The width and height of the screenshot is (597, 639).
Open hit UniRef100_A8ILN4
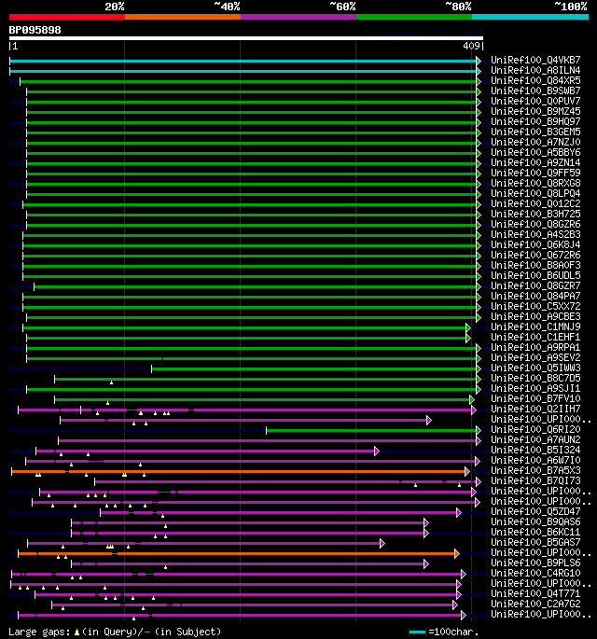click(535, 70)
